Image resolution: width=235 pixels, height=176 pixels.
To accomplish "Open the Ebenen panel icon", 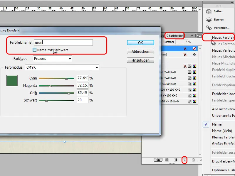I will point(209,20).
